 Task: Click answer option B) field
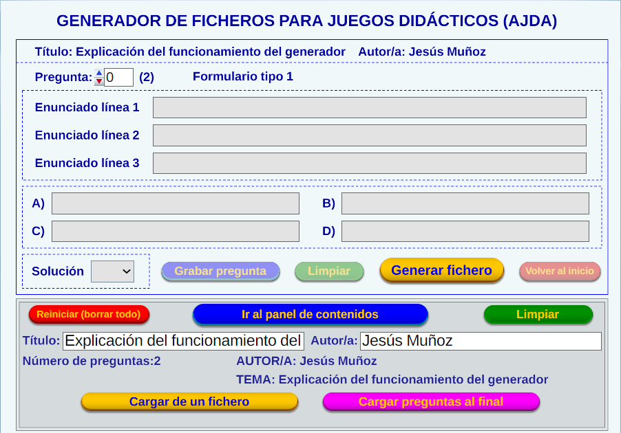(465, 203)
